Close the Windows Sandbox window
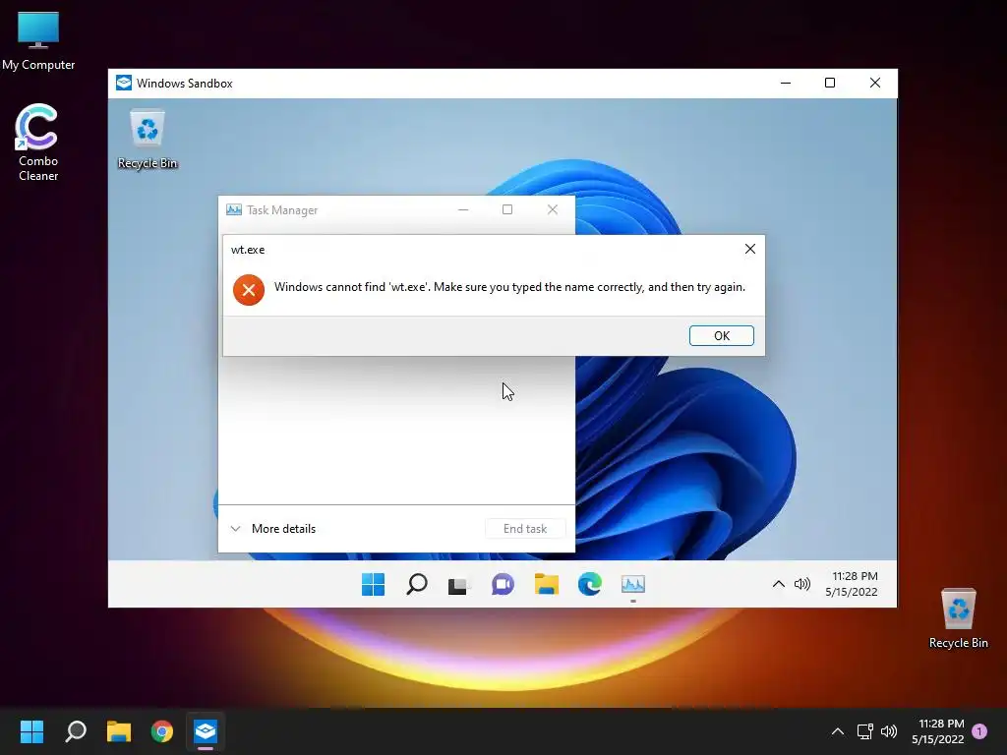 tap(874, 83)
